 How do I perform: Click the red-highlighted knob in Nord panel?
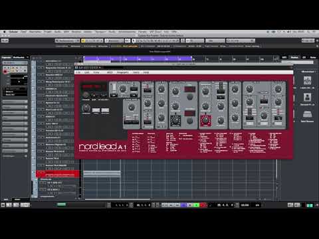coord(205,120)
